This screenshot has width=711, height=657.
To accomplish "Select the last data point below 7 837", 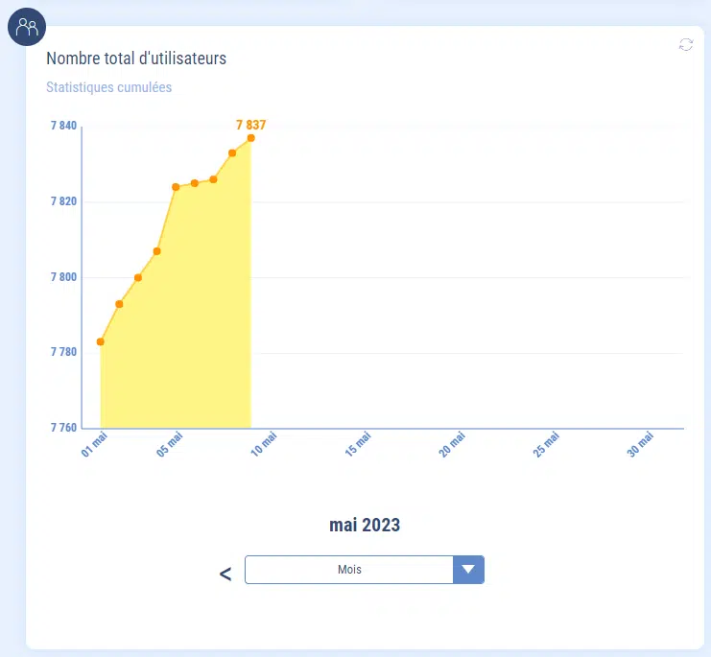I will tap(250, 138).
